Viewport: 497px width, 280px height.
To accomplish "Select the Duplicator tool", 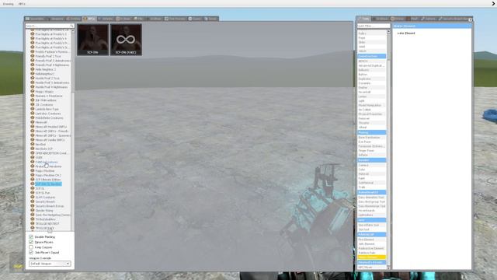I will [x=371, y=79].
